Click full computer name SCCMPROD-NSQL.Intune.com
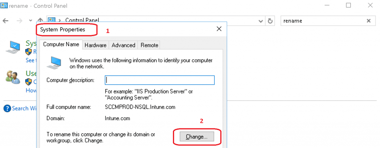This screenshot has width=380, height=148. click(x=140, y=107)
